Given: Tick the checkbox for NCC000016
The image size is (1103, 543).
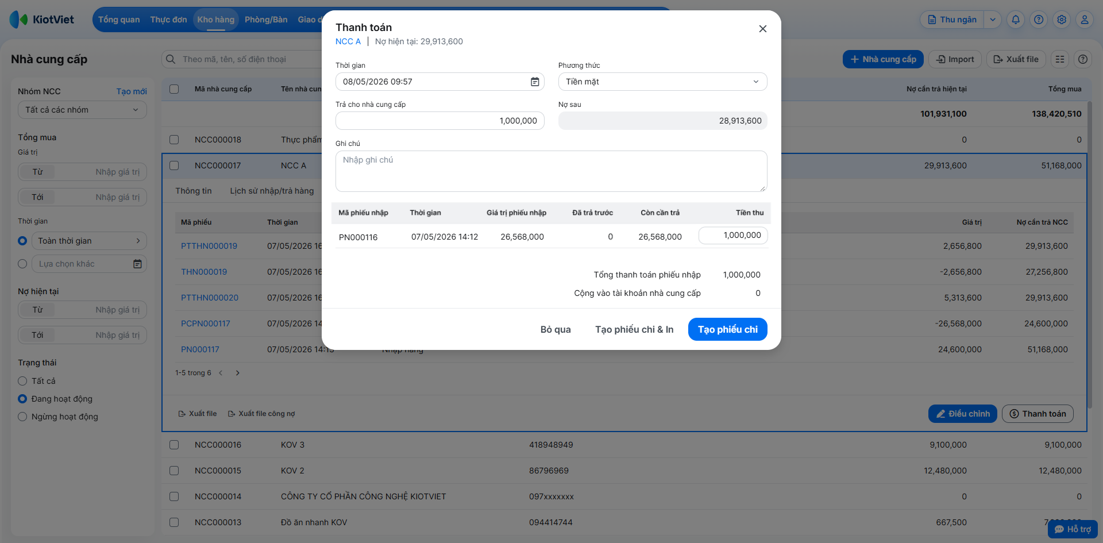Looking at the screenshot, I should (x=174, y=445).
